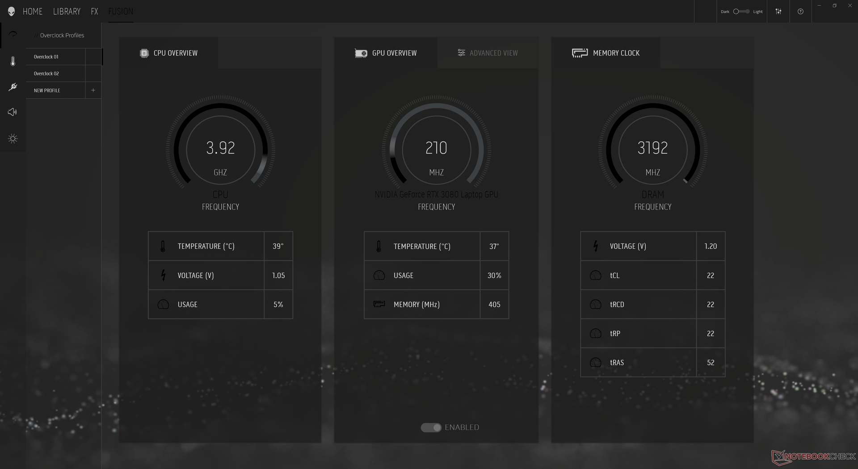Open the overclocking gauge icon in sidebar
Viewport: 858px width, 469px height.
point(13,35)
